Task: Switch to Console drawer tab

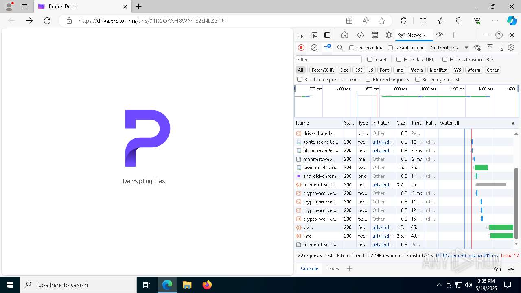Action: (x=309, y=269)
